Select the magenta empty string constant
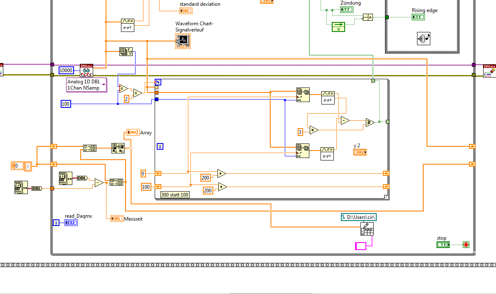The width and height of the screenshot is (496, 294). [360, 246]
